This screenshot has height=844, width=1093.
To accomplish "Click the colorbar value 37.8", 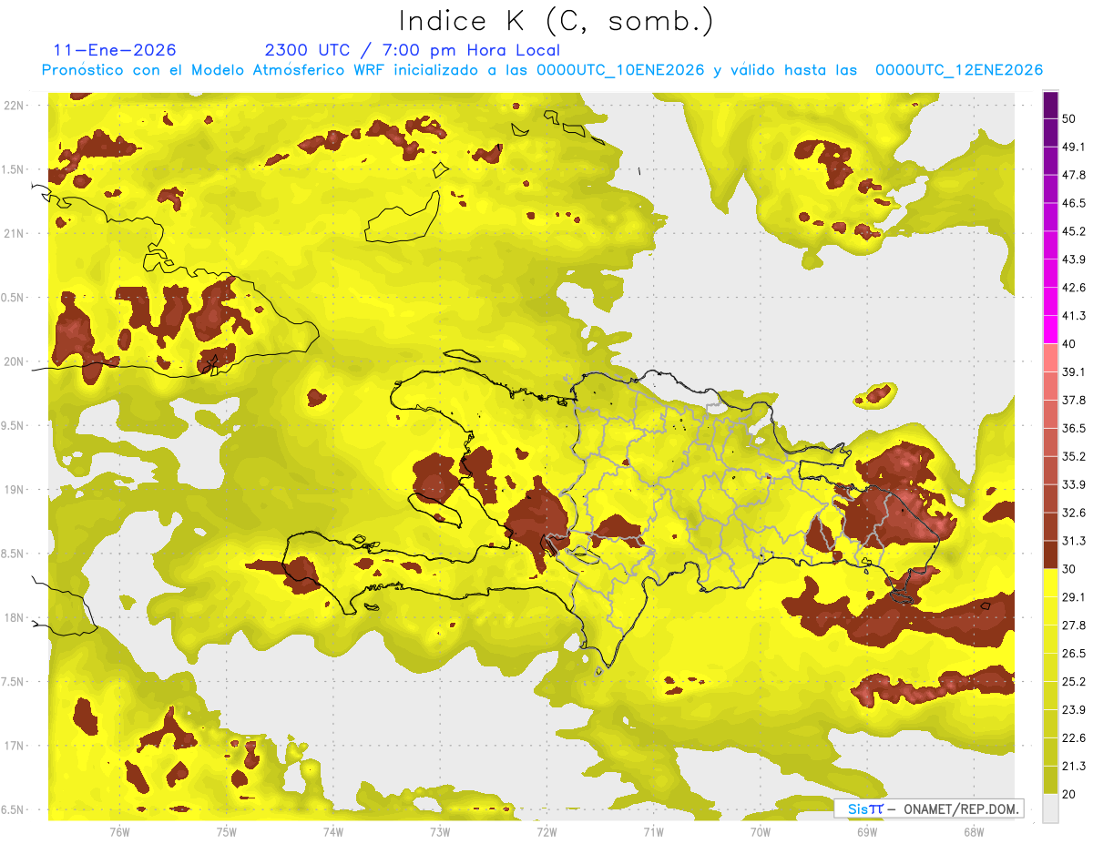I will tap(1074, 401).
